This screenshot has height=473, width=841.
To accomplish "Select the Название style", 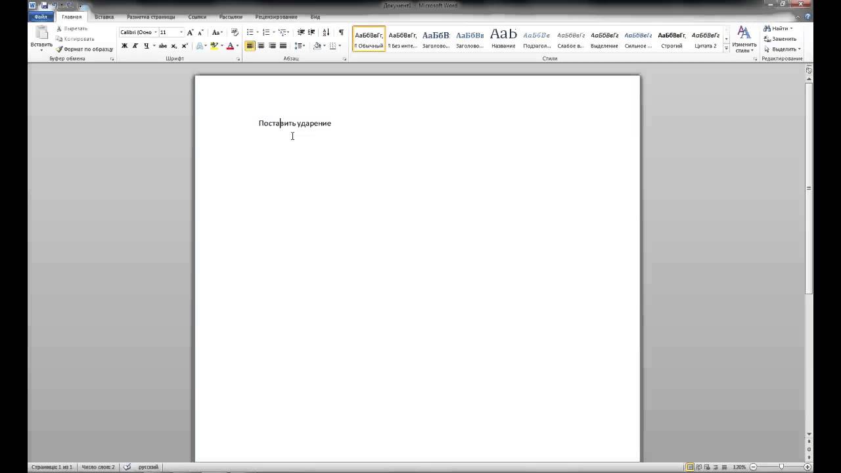I will point(503,39).
